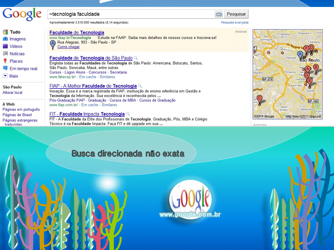Click preview magnifier next to FIAP result
Screen dimensions: 334x250
140,86
